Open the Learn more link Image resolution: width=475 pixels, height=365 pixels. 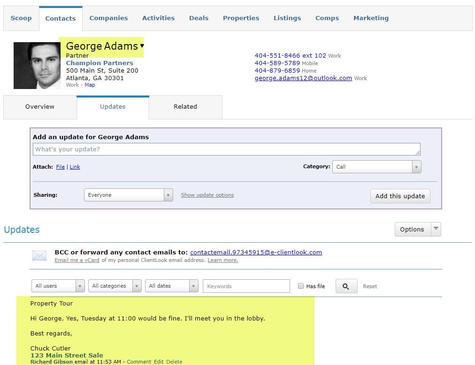point(223,260)
